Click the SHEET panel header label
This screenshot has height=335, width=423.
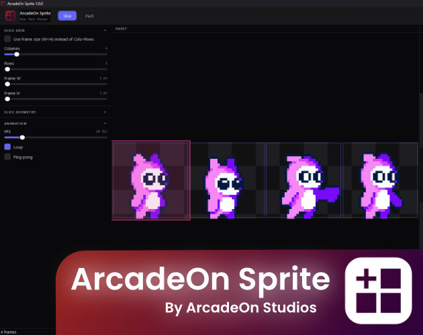click(121, 29)
